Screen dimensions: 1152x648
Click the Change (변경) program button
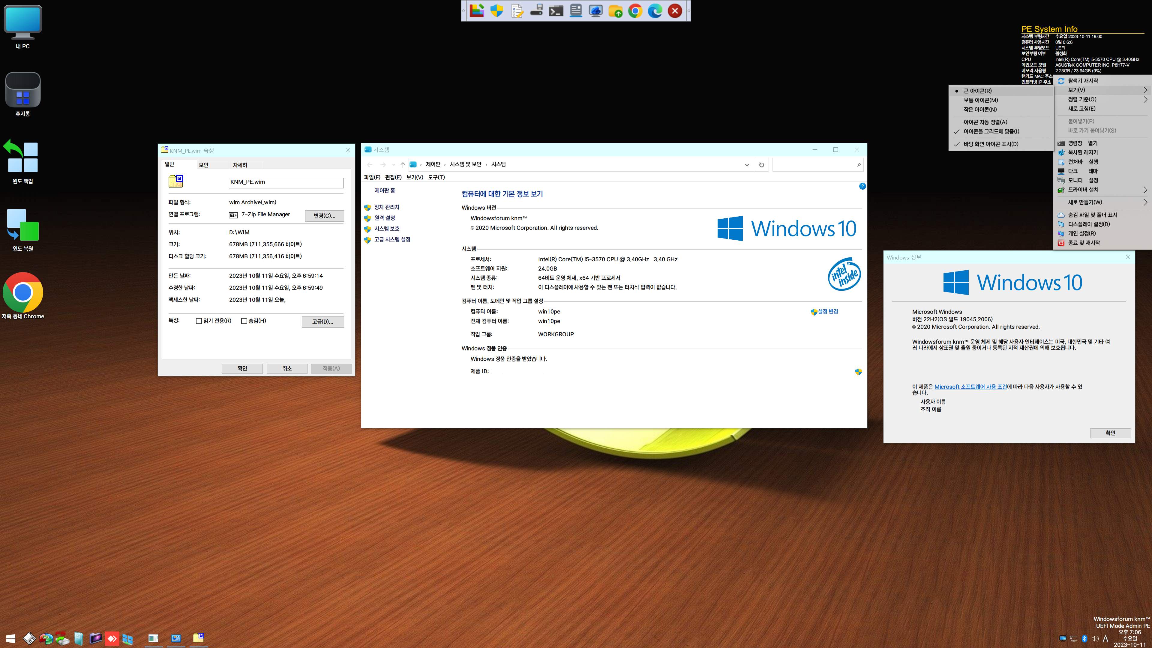tap(324, 216)
